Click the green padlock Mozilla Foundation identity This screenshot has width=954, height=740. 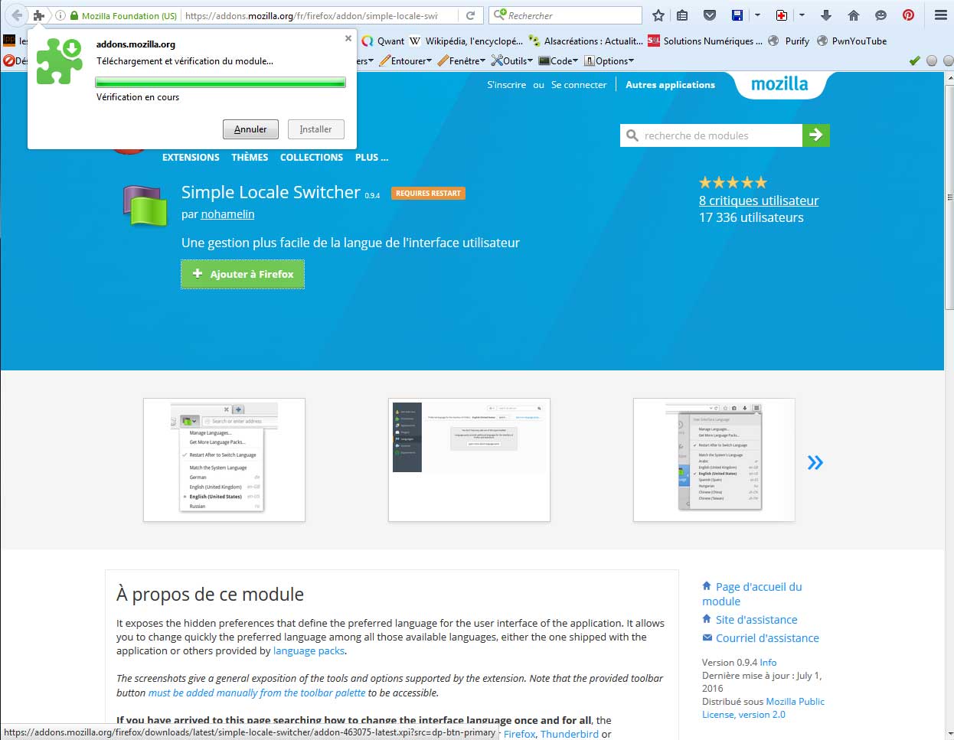coord(123,15)
